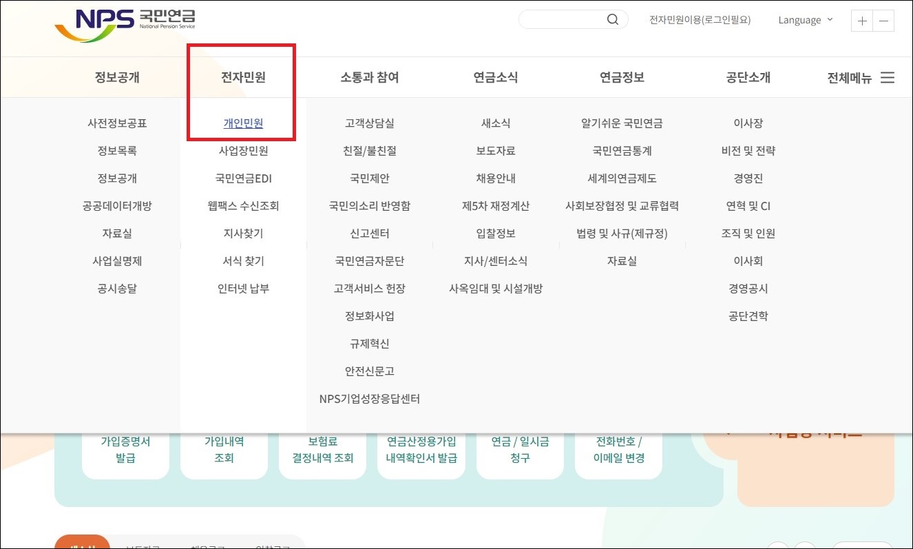Click the search magnifier icon
The height and width of the screenshot is (549, 913).
(611, 19)
